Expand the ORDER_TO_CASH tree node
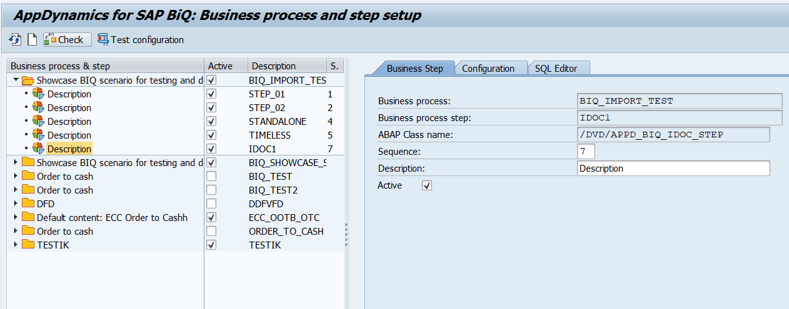Screen dimensions: 789x309 16,231
